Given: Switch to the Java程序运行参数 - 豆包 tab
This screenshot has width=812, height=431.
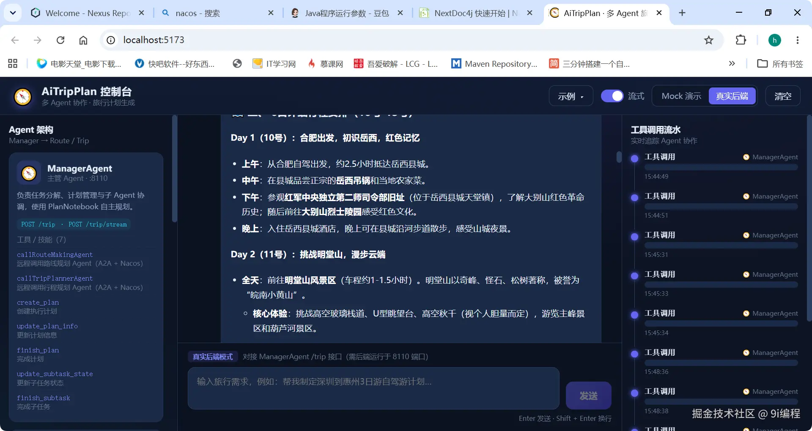Looking at the screenshot, I should [346, 13].
